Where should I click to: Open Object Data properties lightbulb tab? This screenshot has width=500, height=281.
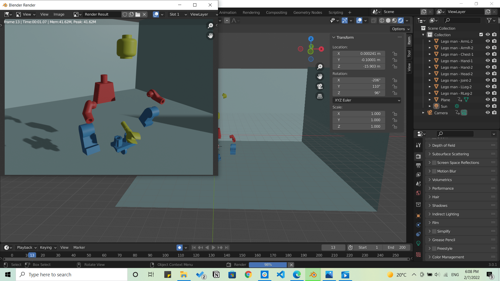point(418,243)
